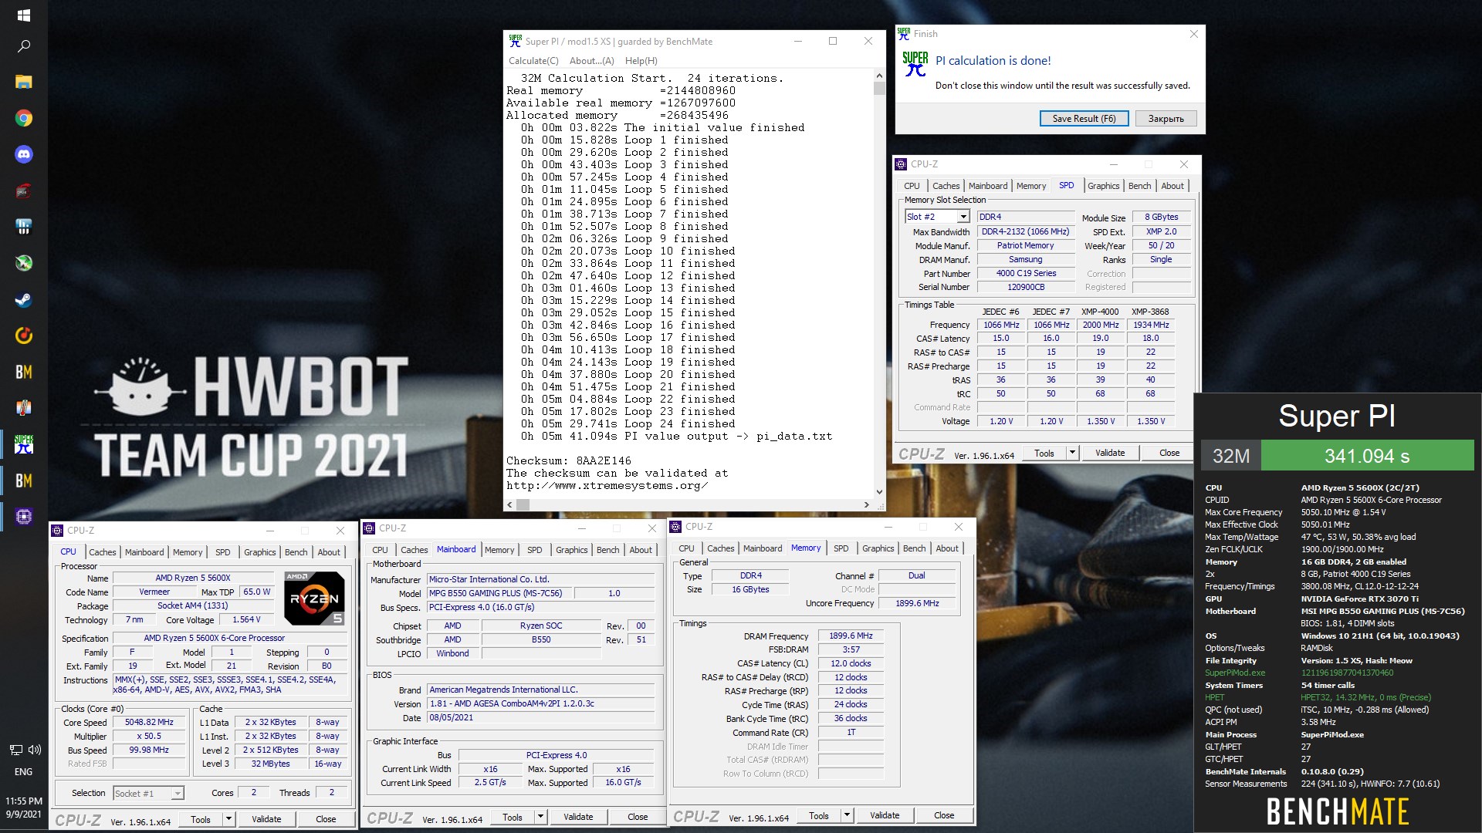This screenshot has height=833, width=1482.
Task: Expand Tools arrow in CPU-Z Memory window
Action: (847, 815)
